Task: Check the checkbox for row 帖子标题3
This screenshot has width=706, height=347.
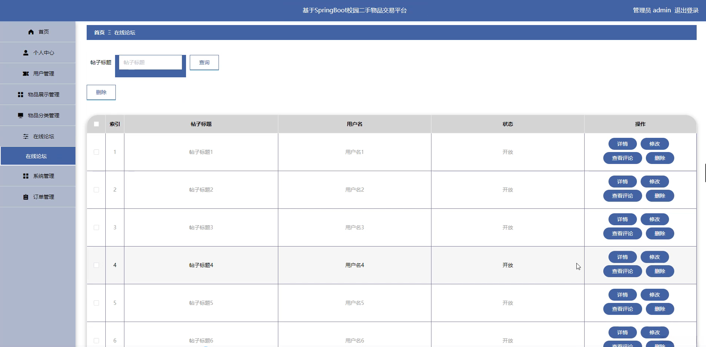Action: 96,227
